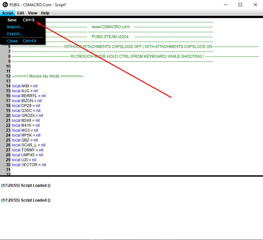Select the Import... menu entry
This screenshot has height=240, width=263.
coord(15,27)
